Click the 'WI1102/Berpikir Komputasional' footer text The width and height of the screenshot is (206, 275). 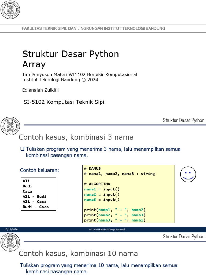[x=107, y=230]
